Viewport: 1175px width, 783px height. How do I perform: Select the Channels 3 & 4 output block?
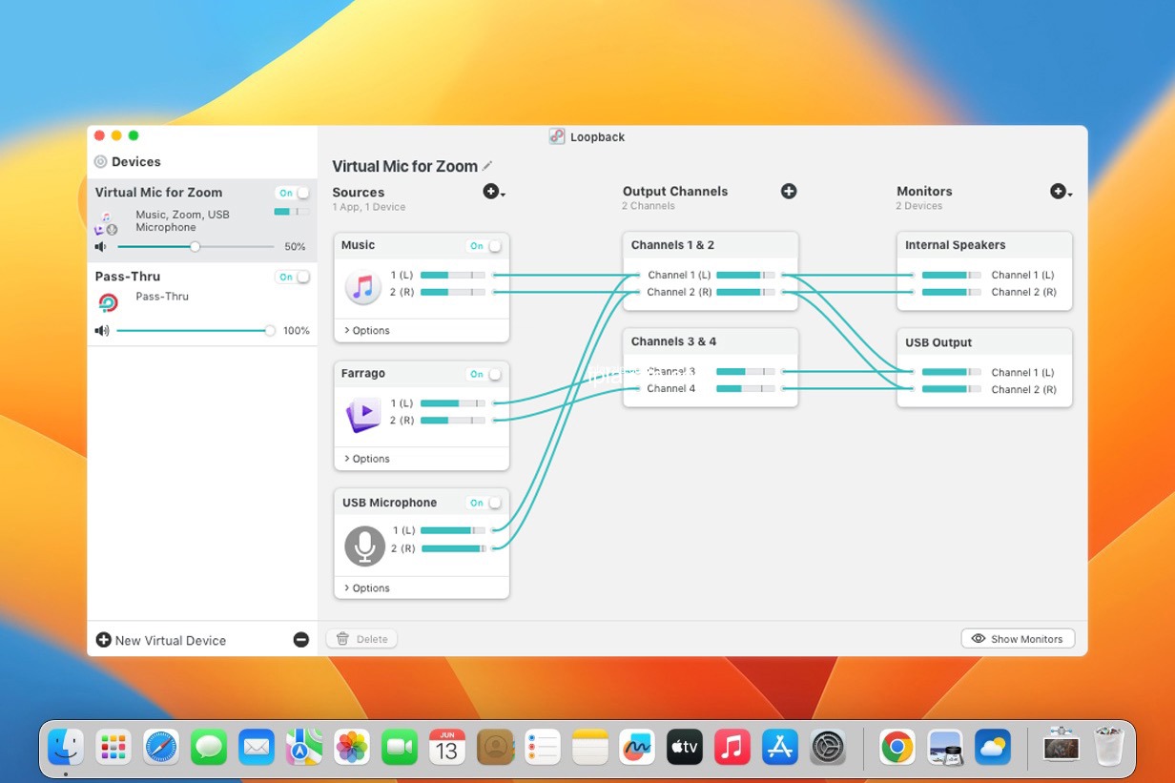[711, 368]
